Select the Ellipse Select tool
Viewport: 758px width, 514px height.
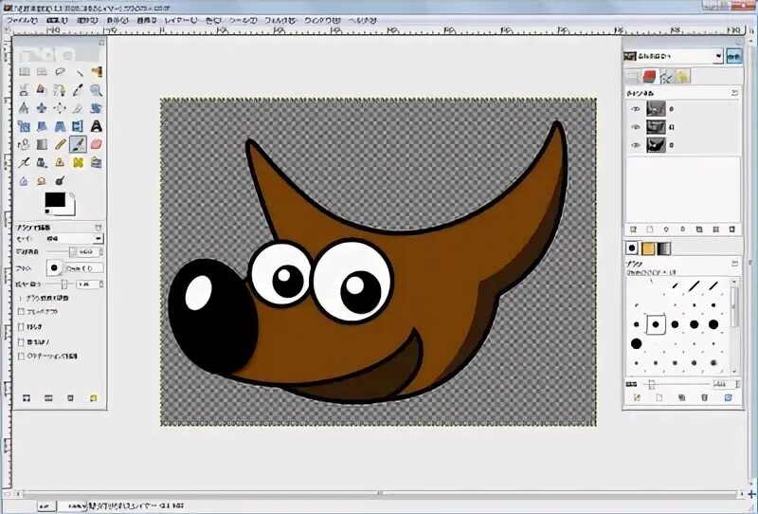click(42, 72)
